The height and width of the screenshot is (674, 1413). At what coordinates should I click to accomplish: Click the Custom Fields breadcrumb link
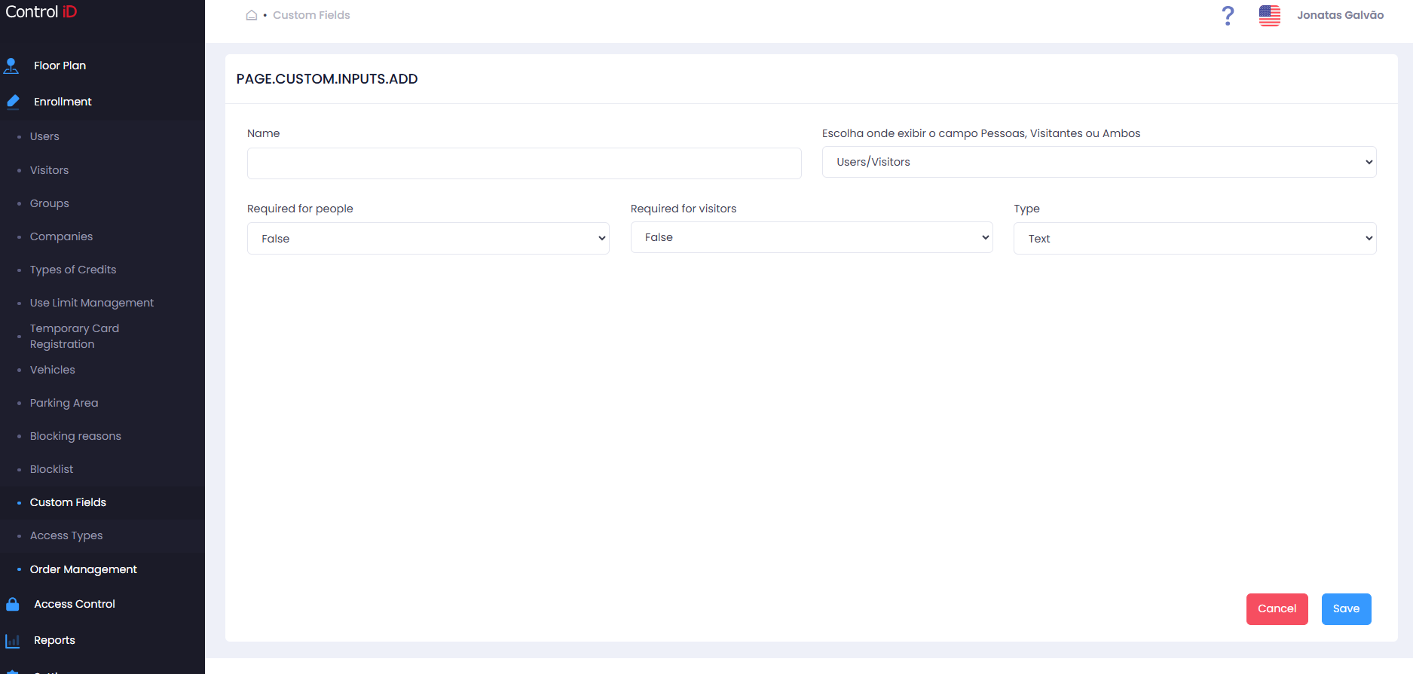(x=311, y=15)
